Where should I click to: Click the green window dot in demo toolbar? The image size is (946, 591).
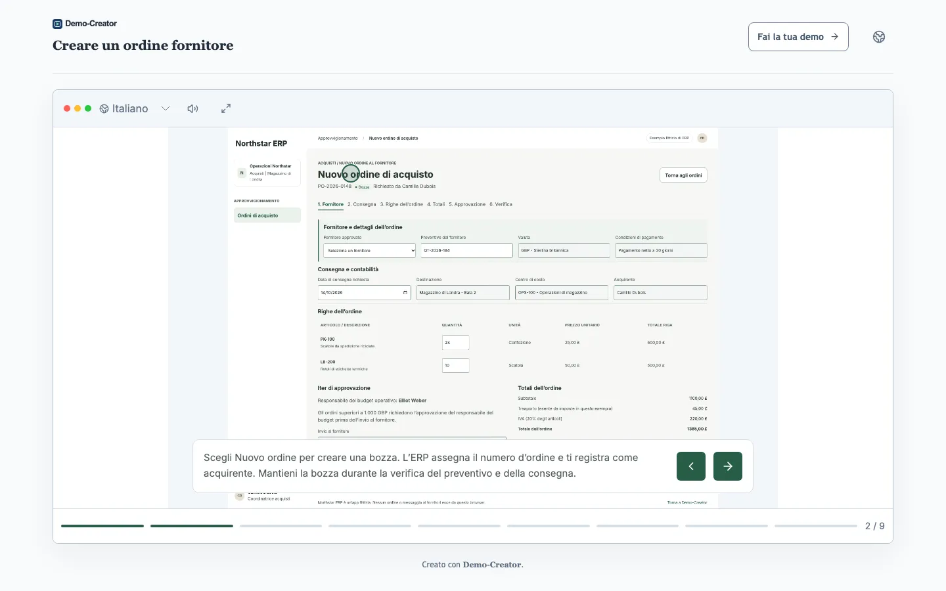(88, 108)
